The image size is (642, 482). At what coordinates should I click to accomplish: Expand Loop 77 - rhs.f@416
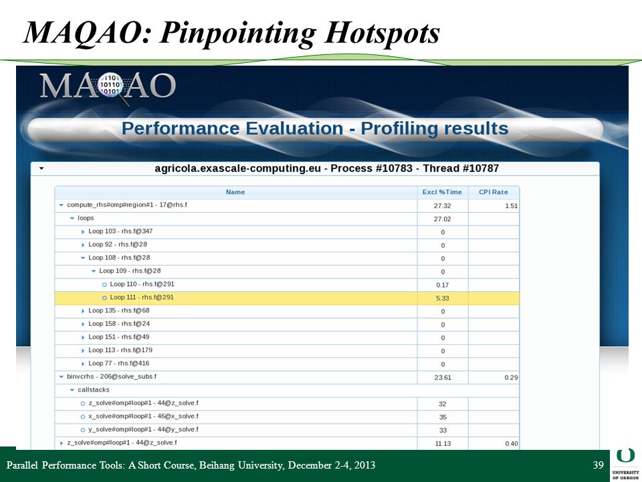(83, 364)
